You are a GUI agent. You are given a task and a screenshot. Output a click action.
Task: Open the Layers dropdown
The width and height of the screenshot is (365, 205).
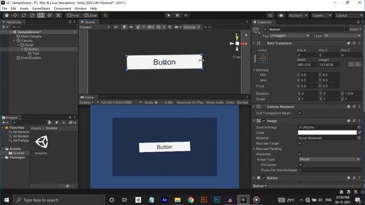pos(322,15)
